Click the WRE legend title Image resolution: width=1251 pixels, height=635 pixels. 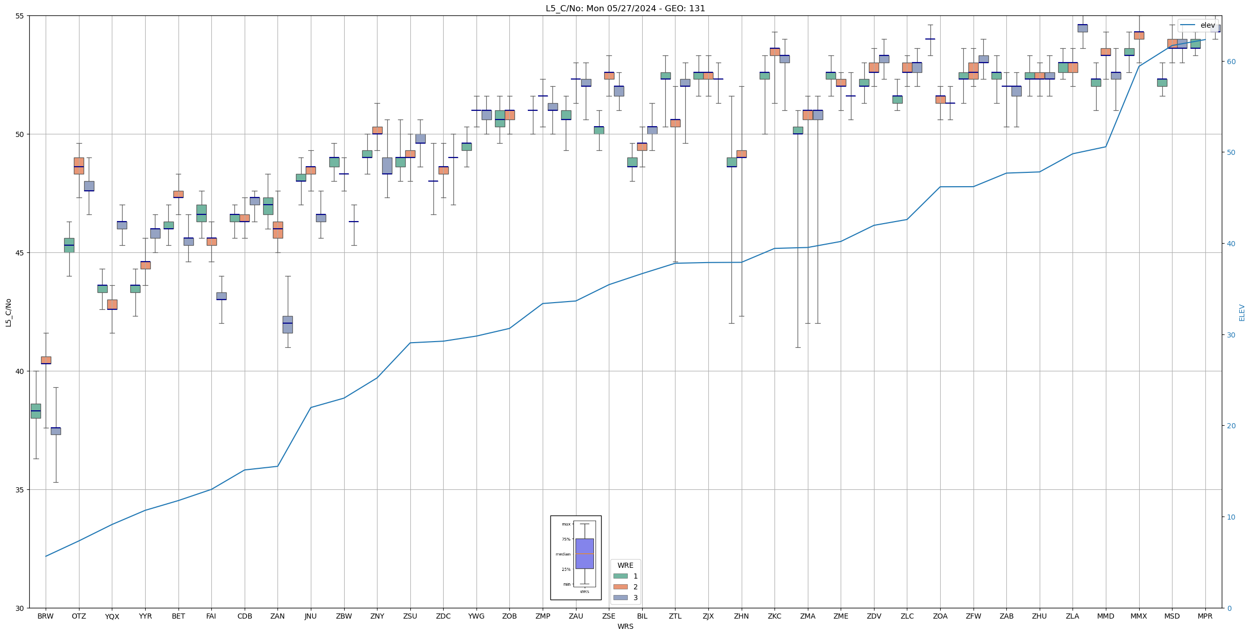(625, 565)
